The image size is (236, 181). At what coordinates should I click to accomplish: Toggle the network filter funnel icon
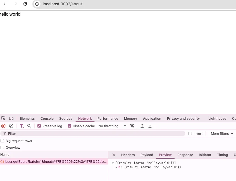coord(22,126)
